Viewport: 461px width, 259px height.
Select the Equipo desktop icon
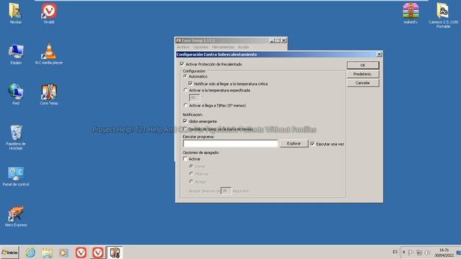pyautogui.click(x=16, y=54)
